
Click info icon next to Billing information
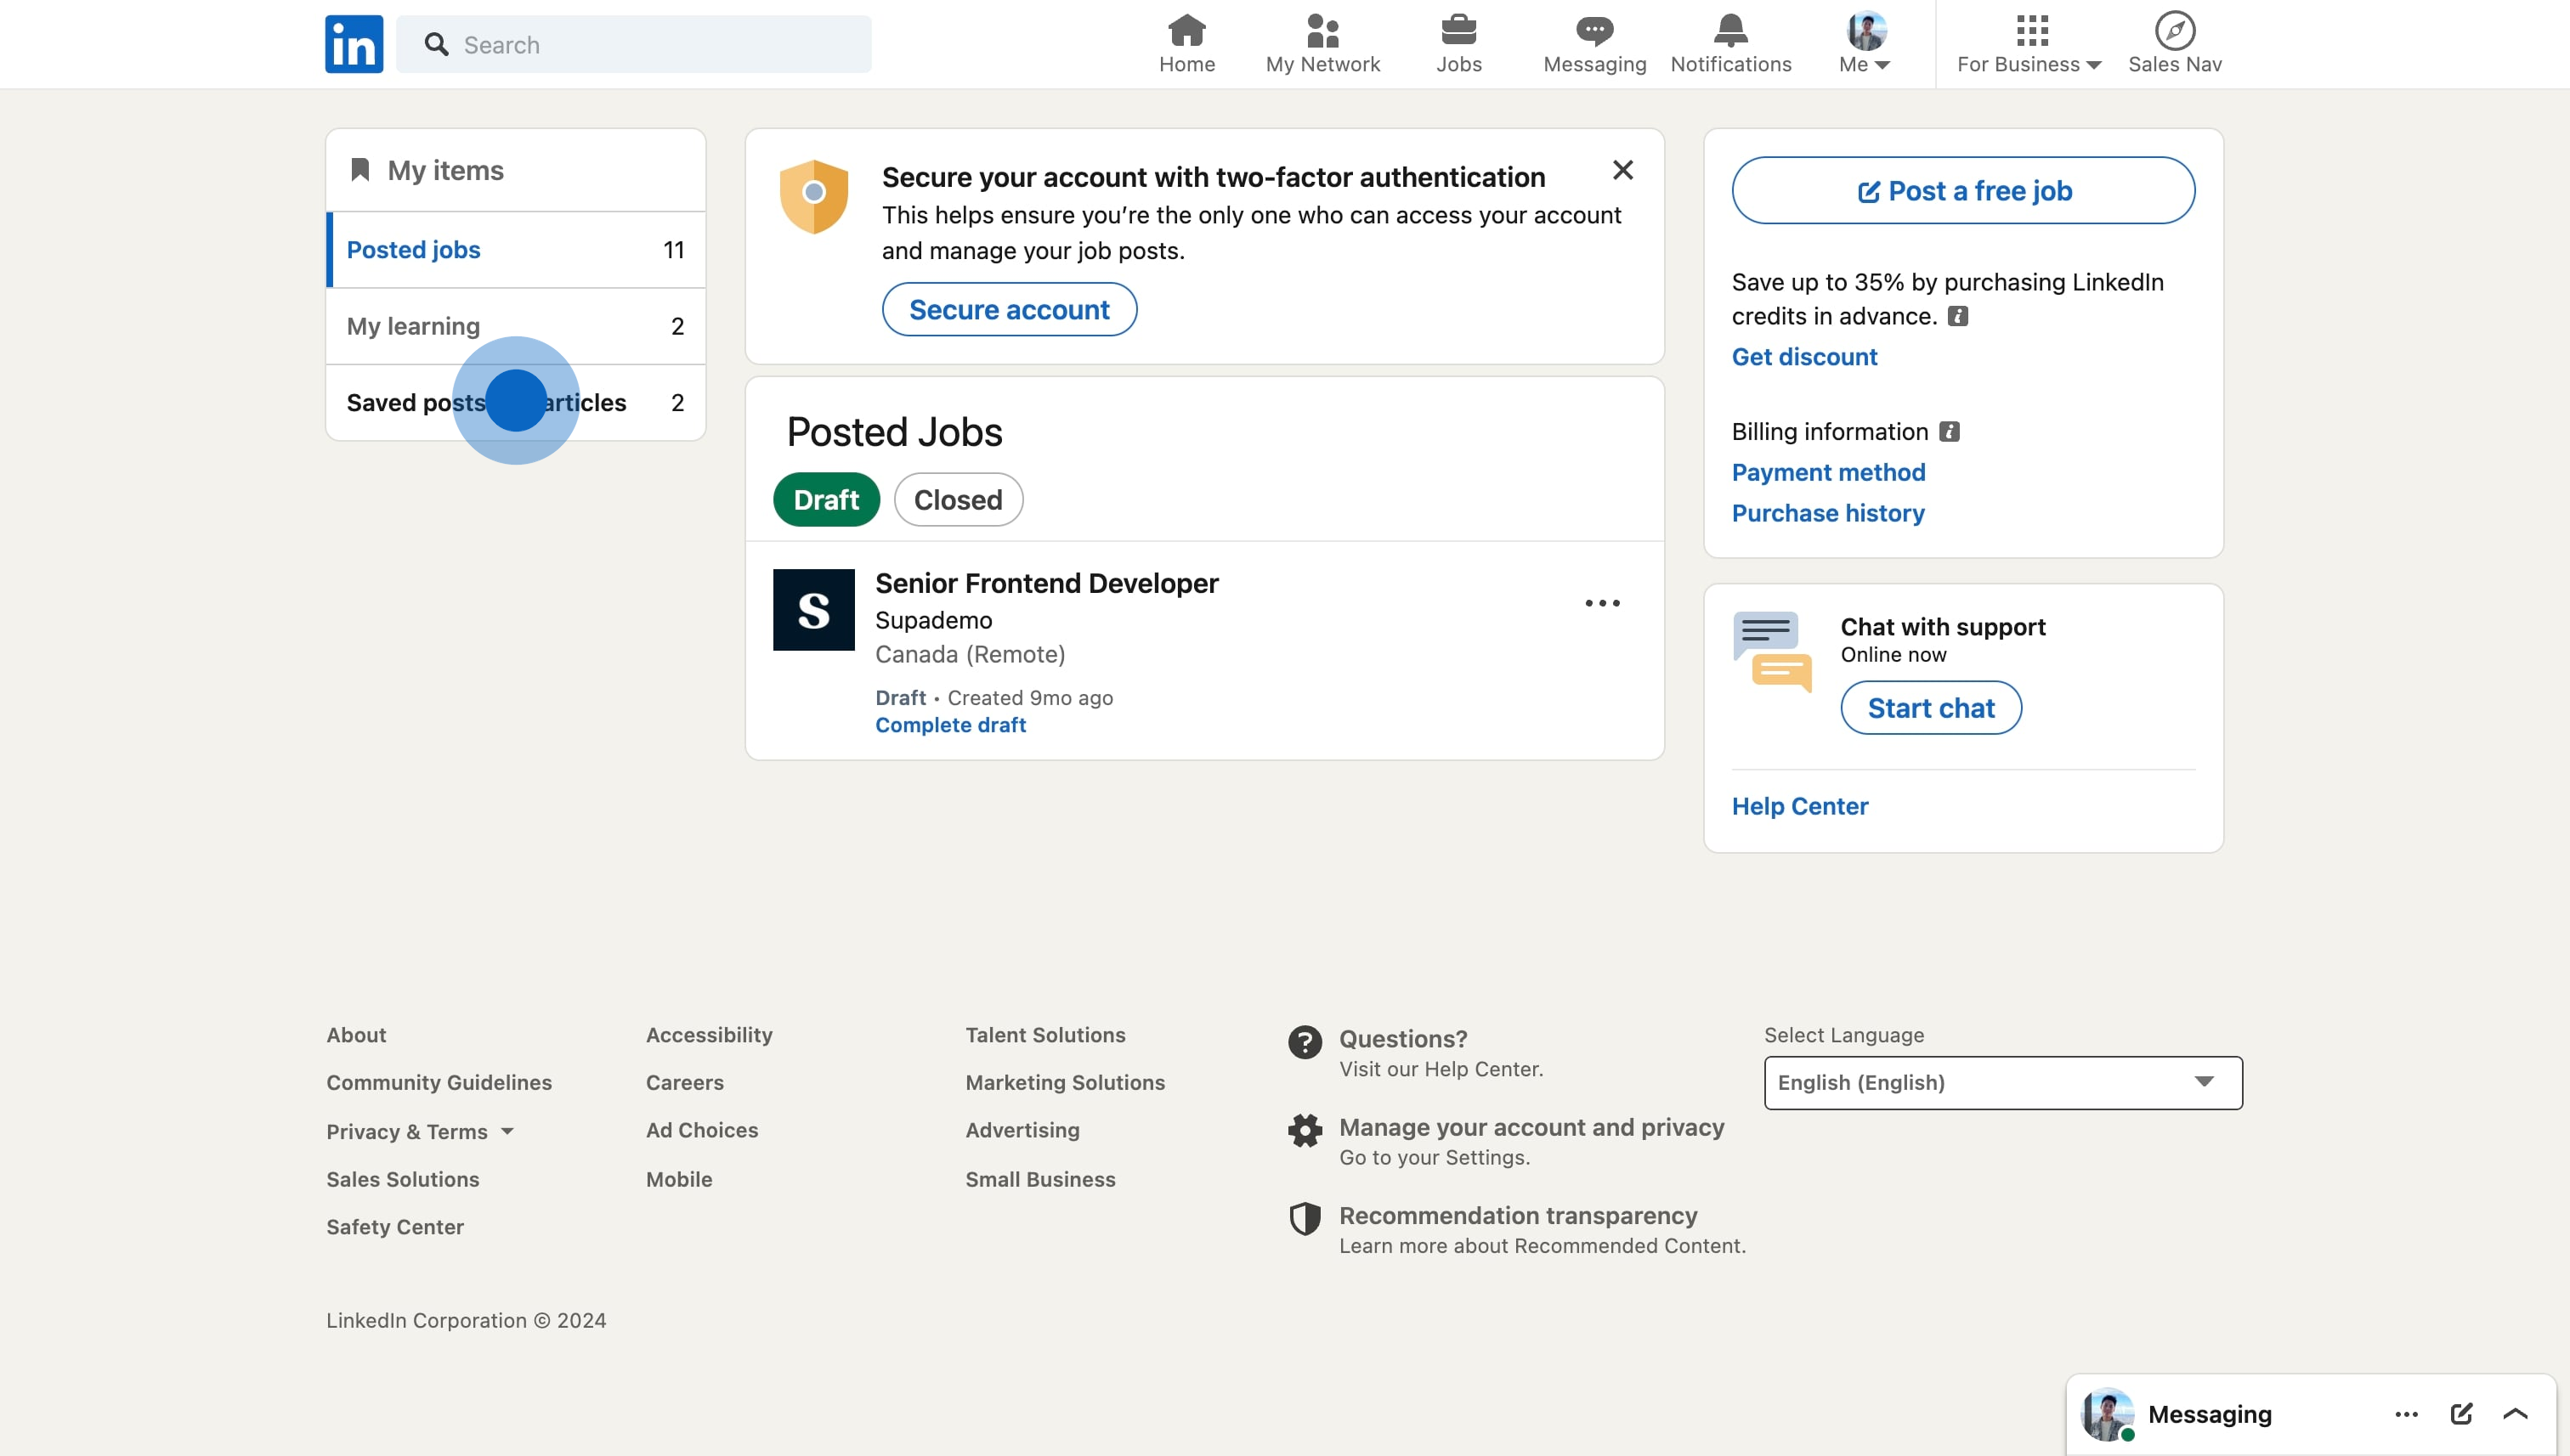pyautogui.click(x=1949, y=431)
